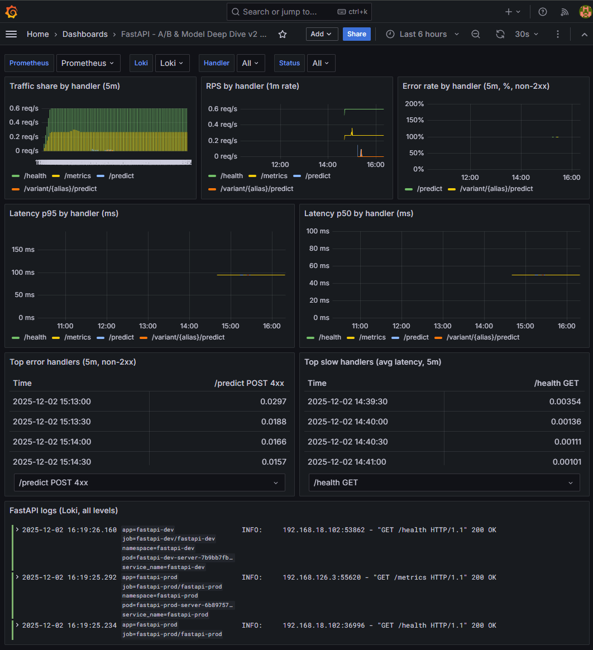Click the help question mark icon
593x650 pixels.
click(542, 11)
